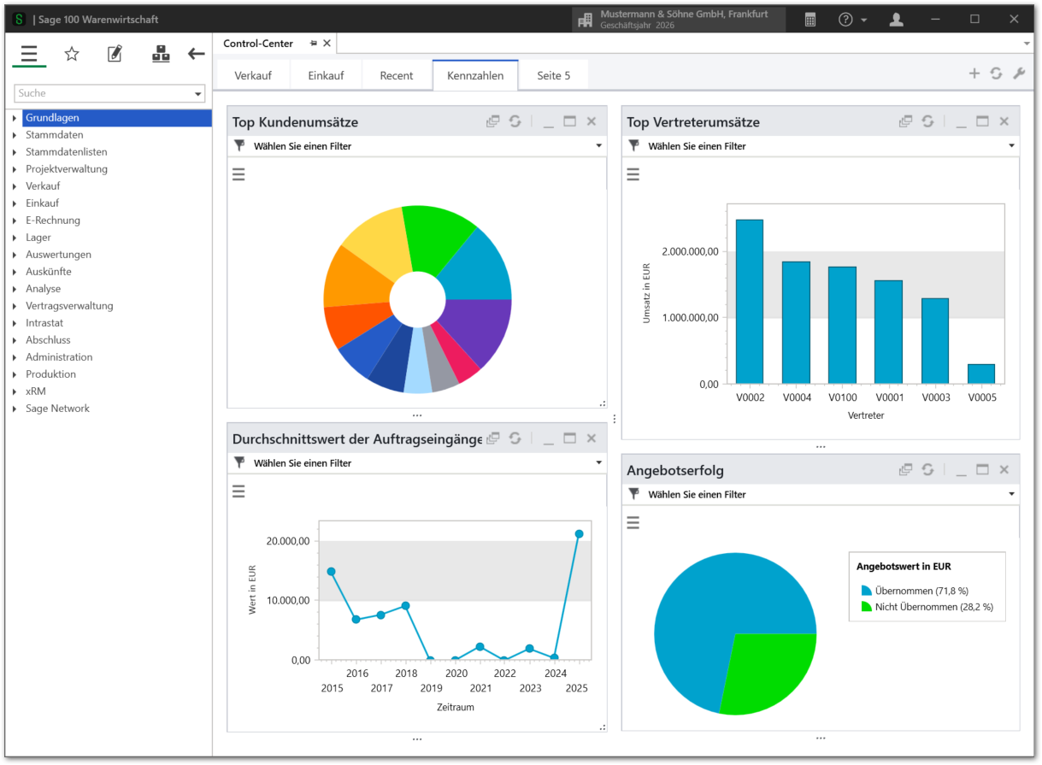This screenshot has width=1042, height=765.
Task: Open chart menu in Angebotserfolg widget
Action: click(633, 522)
